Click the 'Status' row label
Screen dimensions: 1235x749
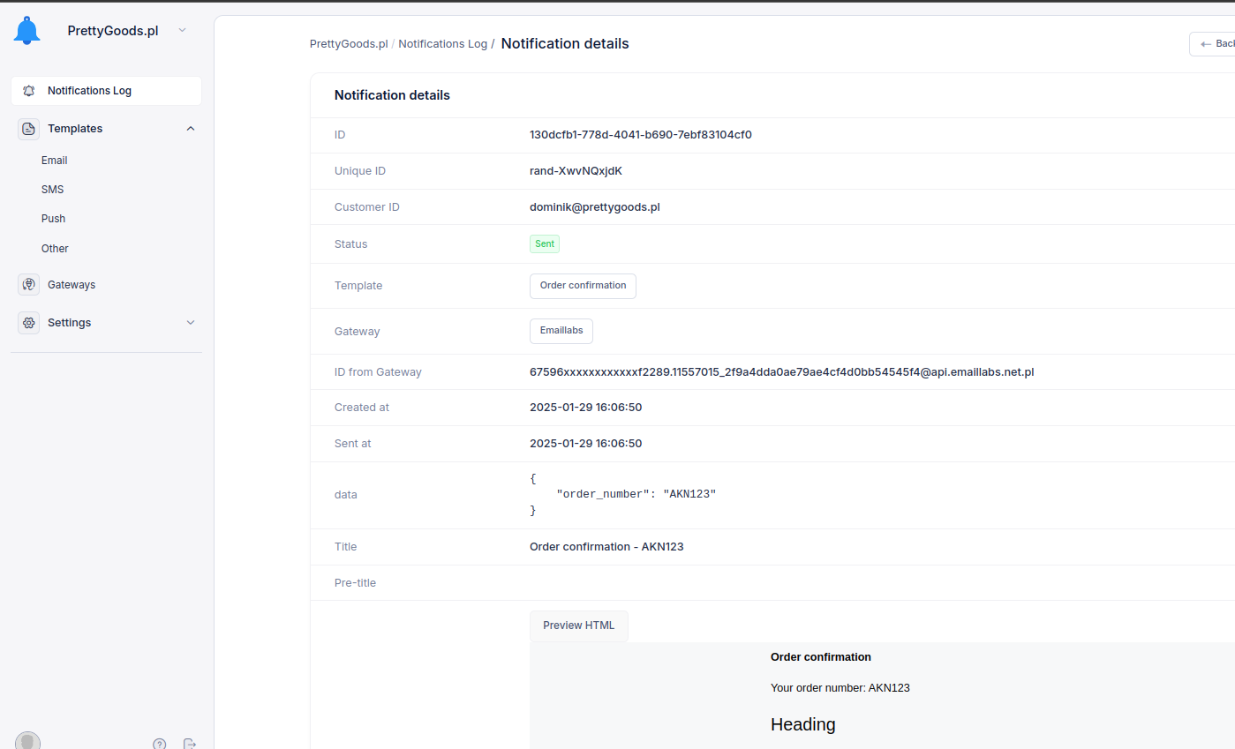[350, 244]
